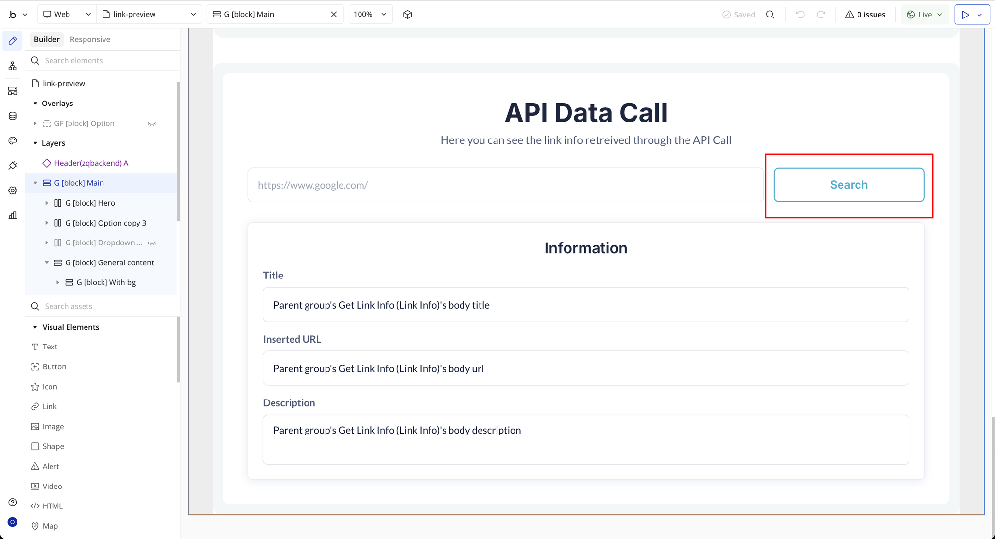Image resolution: width=995 pixels, height=539 pixels.
Task: Open the Plugins plug icon
Action: coord(13,166)
